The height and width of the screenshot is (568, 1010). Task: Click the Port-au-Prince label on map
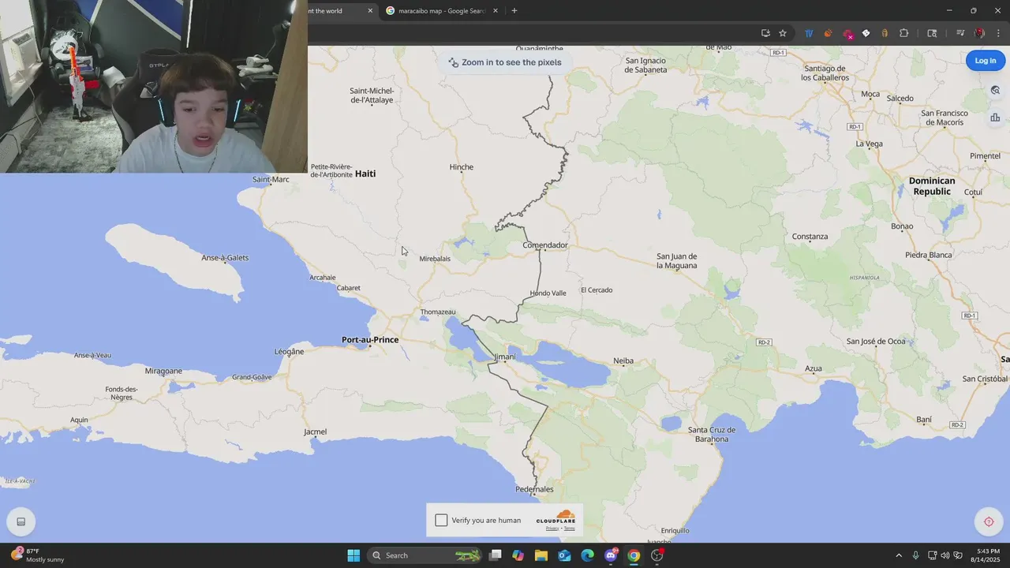(x=370, y=340)
